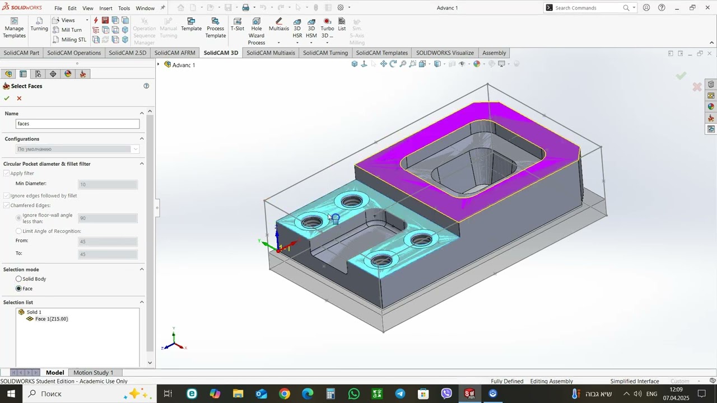Open the configuration dropdown
Screen dimensions: 717x403
(135, 149)
